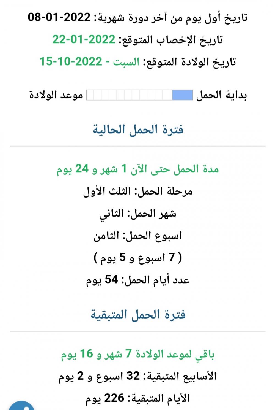Click the filled blue segment of progress bar
The height and width of the screenshot is (410, 275).
[182, 95]
